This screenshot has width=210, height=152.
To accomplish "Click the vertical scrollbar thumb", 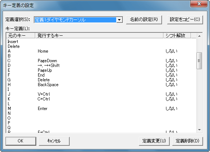I will (x=199, y=61).
